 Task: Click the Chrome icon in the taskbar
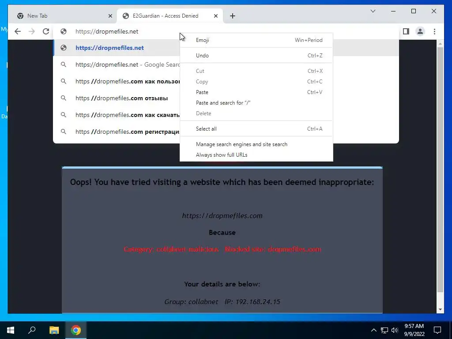point(76,330)
